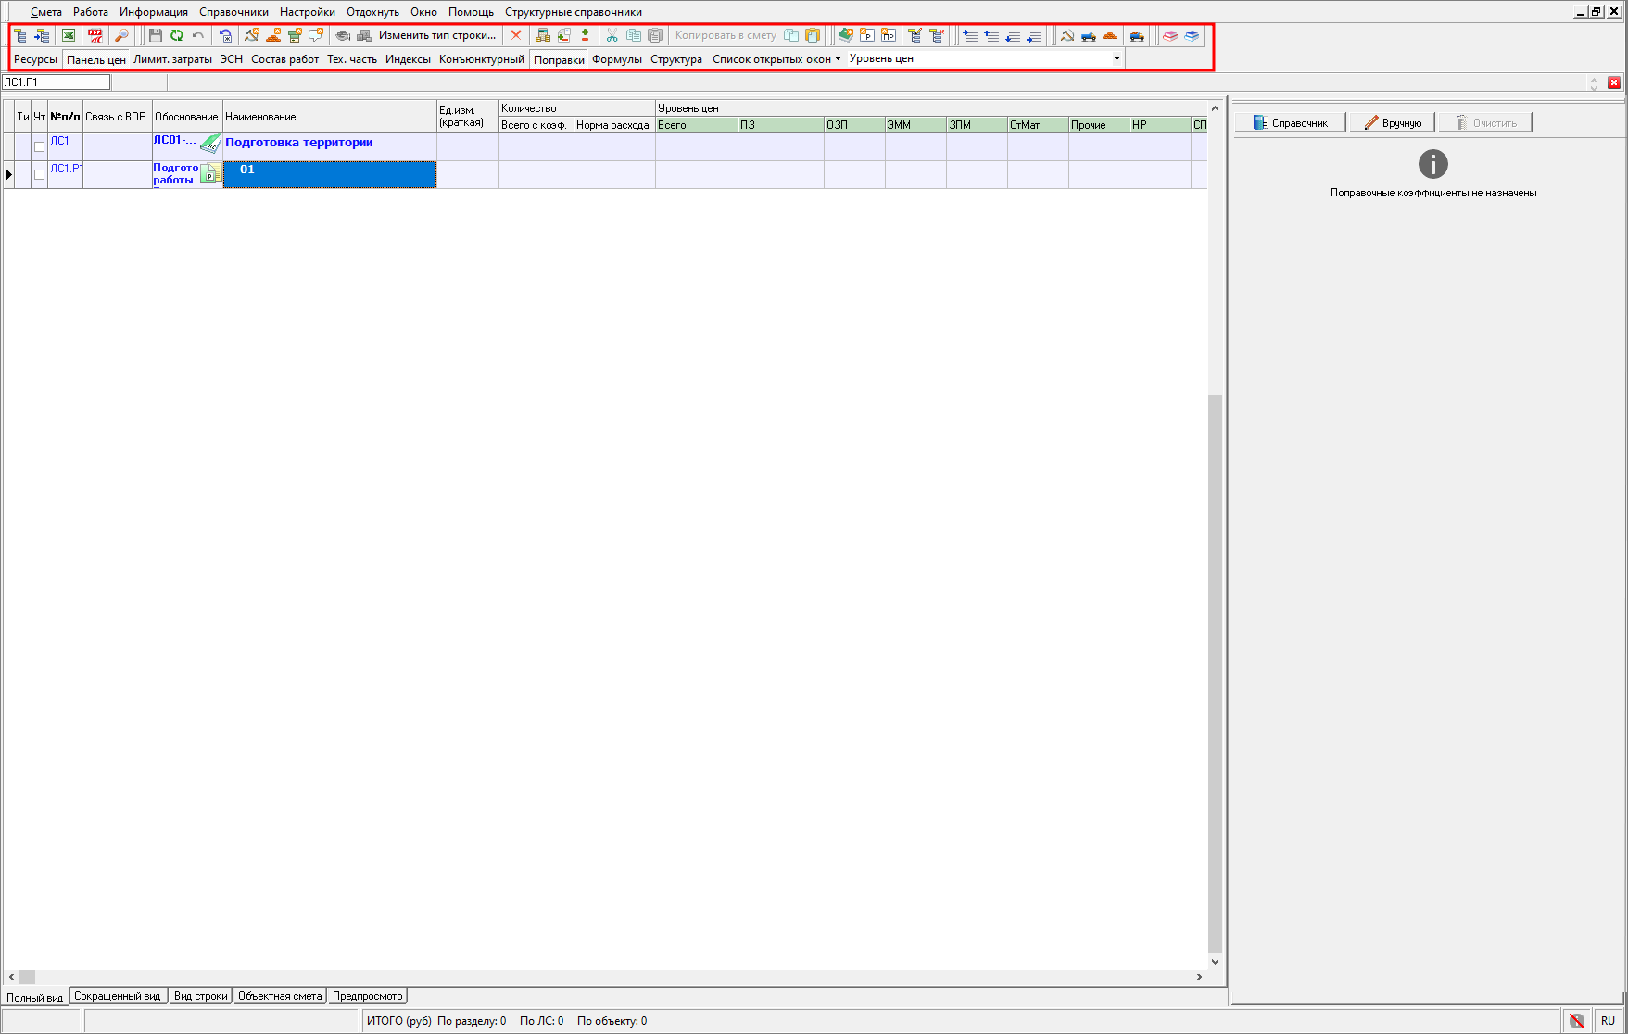Tick the checkbox in the ЛС1.Р1 row
This screenshot has height=1034, width=1628.
pos(39,174)
